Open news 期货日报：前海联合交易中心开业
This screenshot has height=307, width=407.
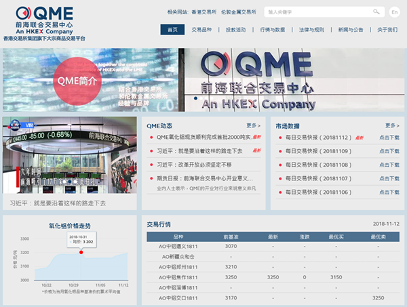pyautogui.click(x=203, y=178)
